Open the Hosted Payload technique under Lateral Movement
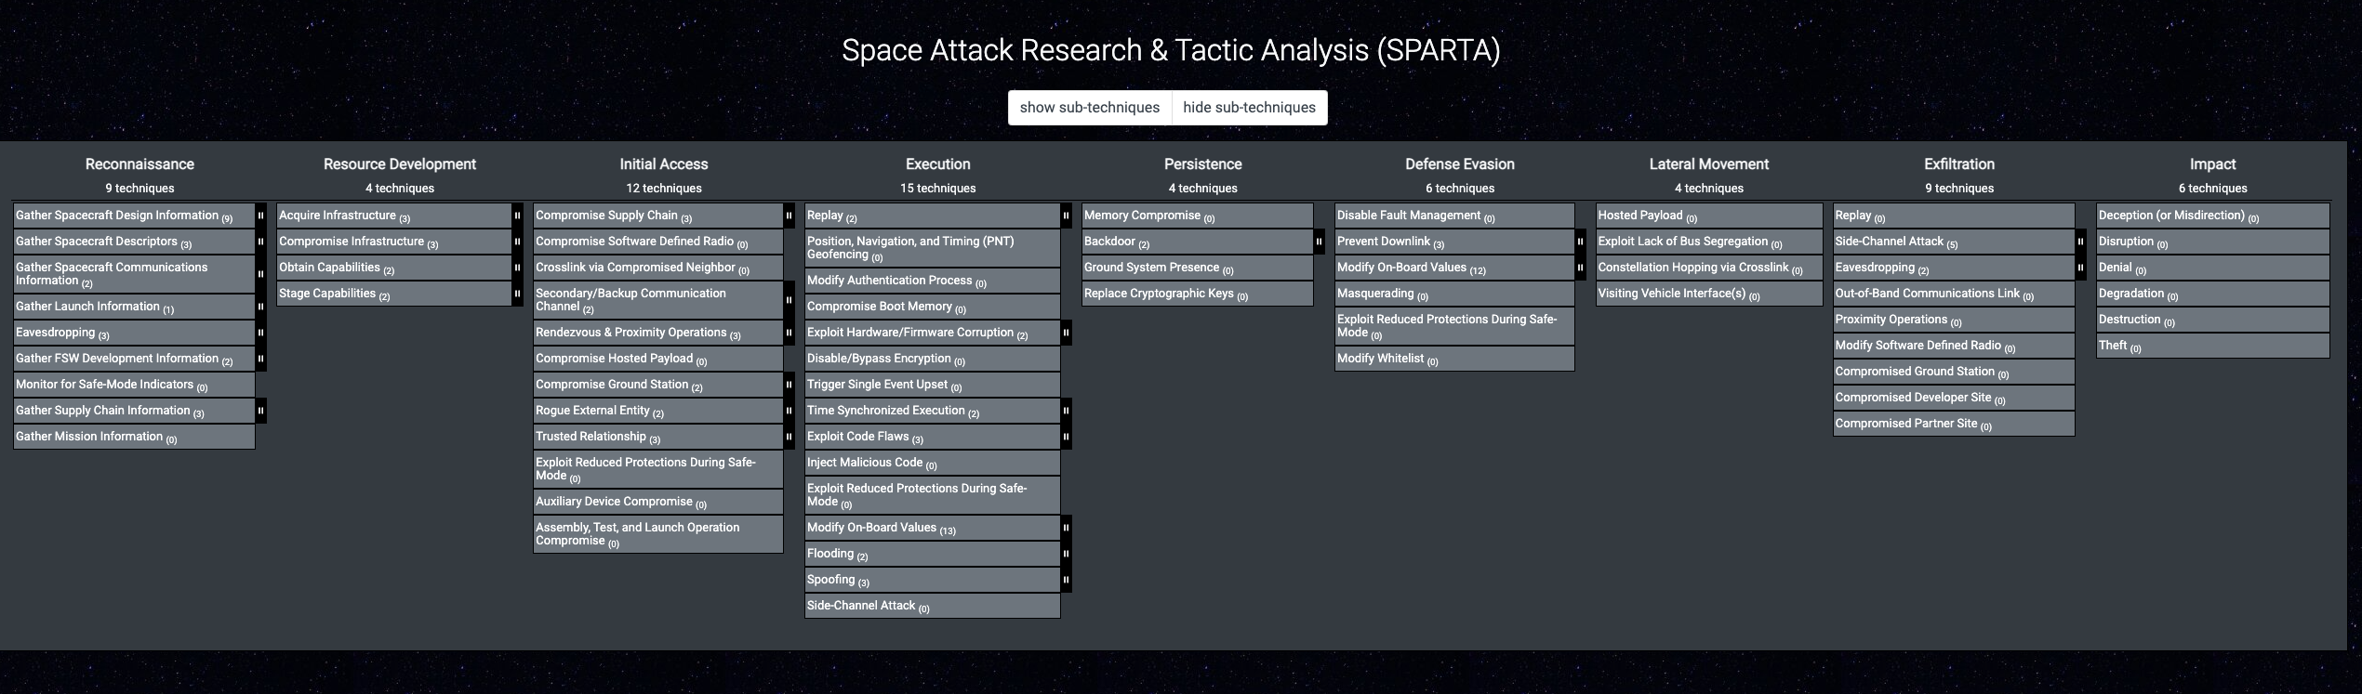2362x694 pixels. point(1639,216)
